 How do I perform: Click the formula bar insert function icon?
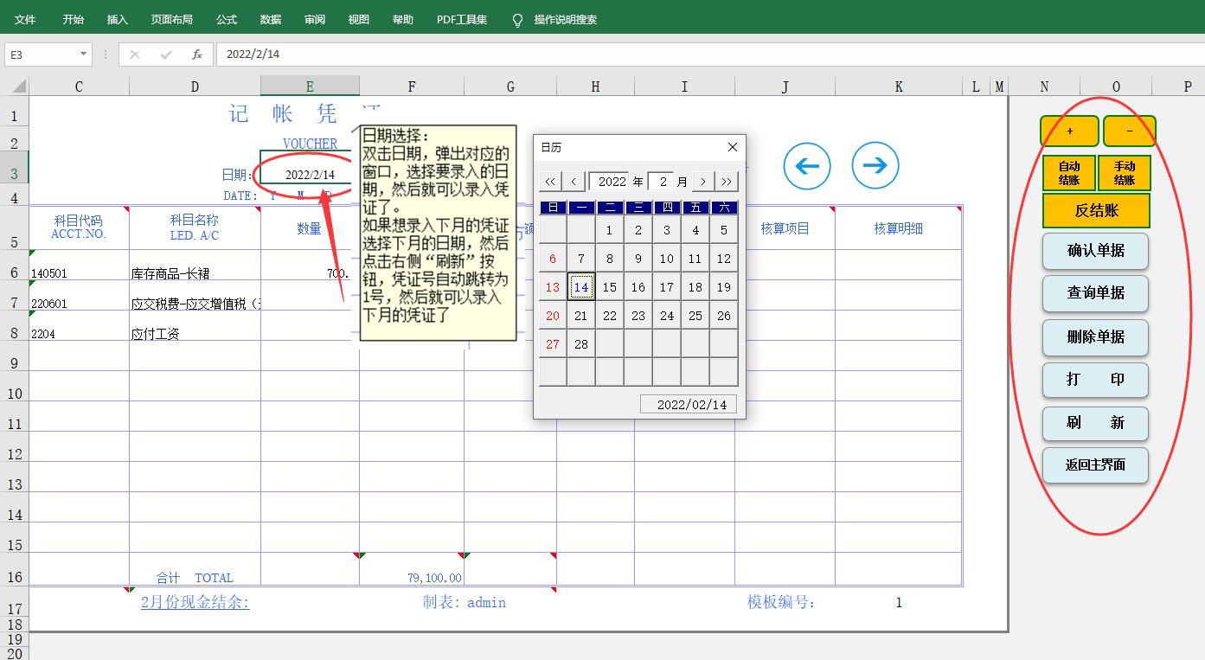click(x=197, y=54)
